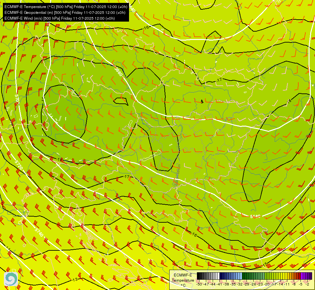
Task: Click the -17 value on the legend scale
Action: point(273,284)
